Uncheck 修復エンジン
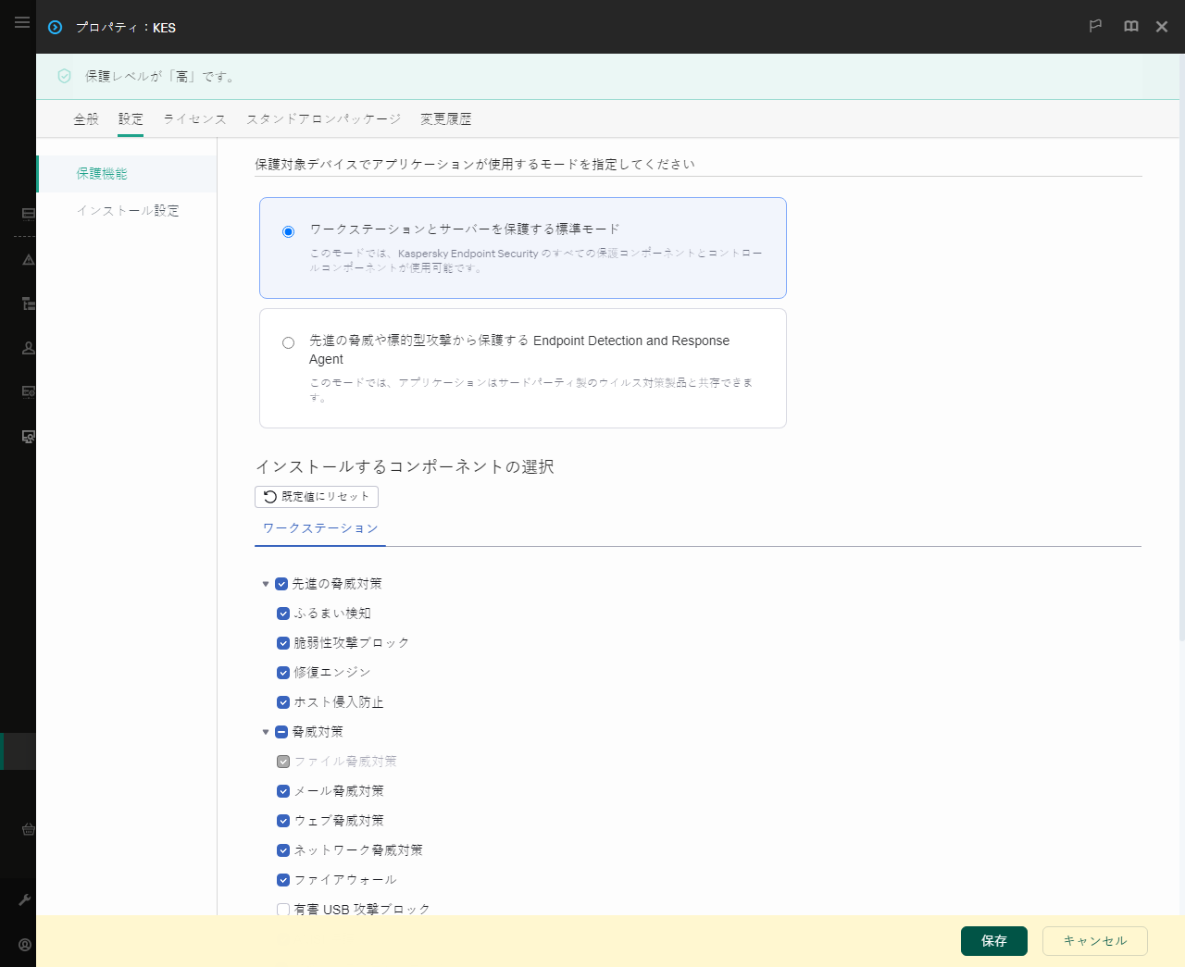Screen dimensions: 1185x967 [x=283, y=673]
